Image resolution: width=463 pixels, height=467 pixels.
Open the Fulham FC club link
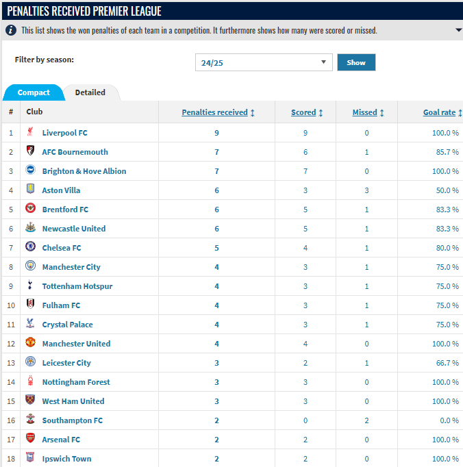point(61,305)
